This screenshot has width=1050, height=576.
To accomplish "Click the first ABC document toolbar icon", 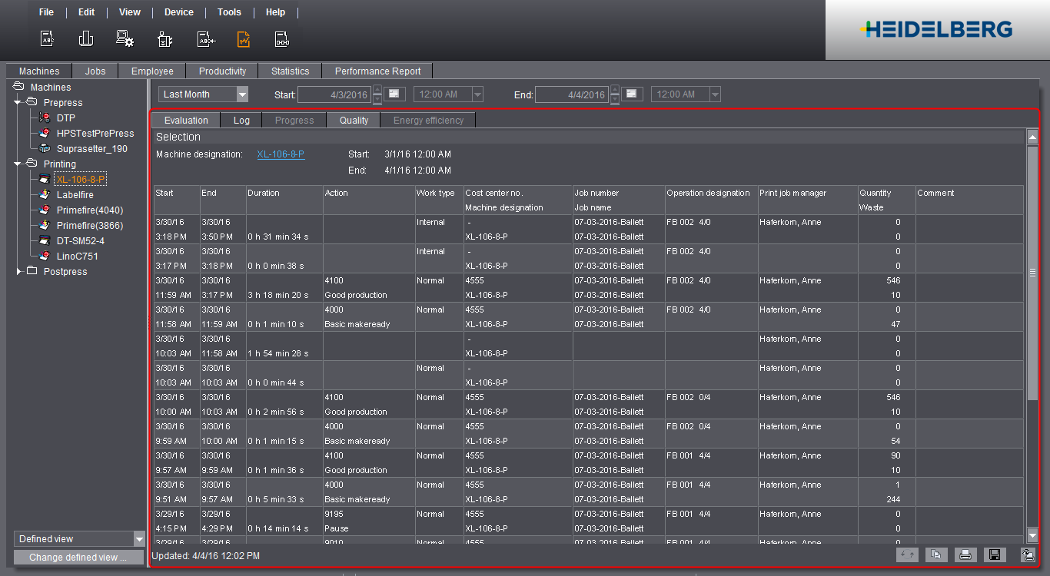I will click(x=48, y=39).
